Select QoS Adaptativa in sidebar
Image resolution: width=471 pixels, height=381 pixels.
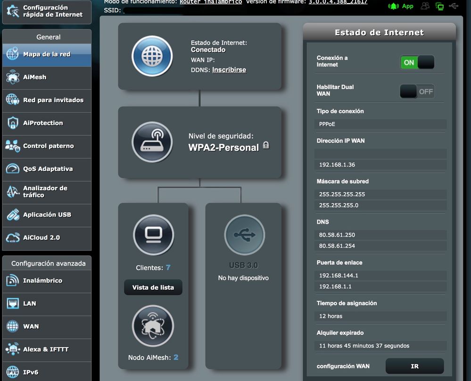(x=47, y=169)
